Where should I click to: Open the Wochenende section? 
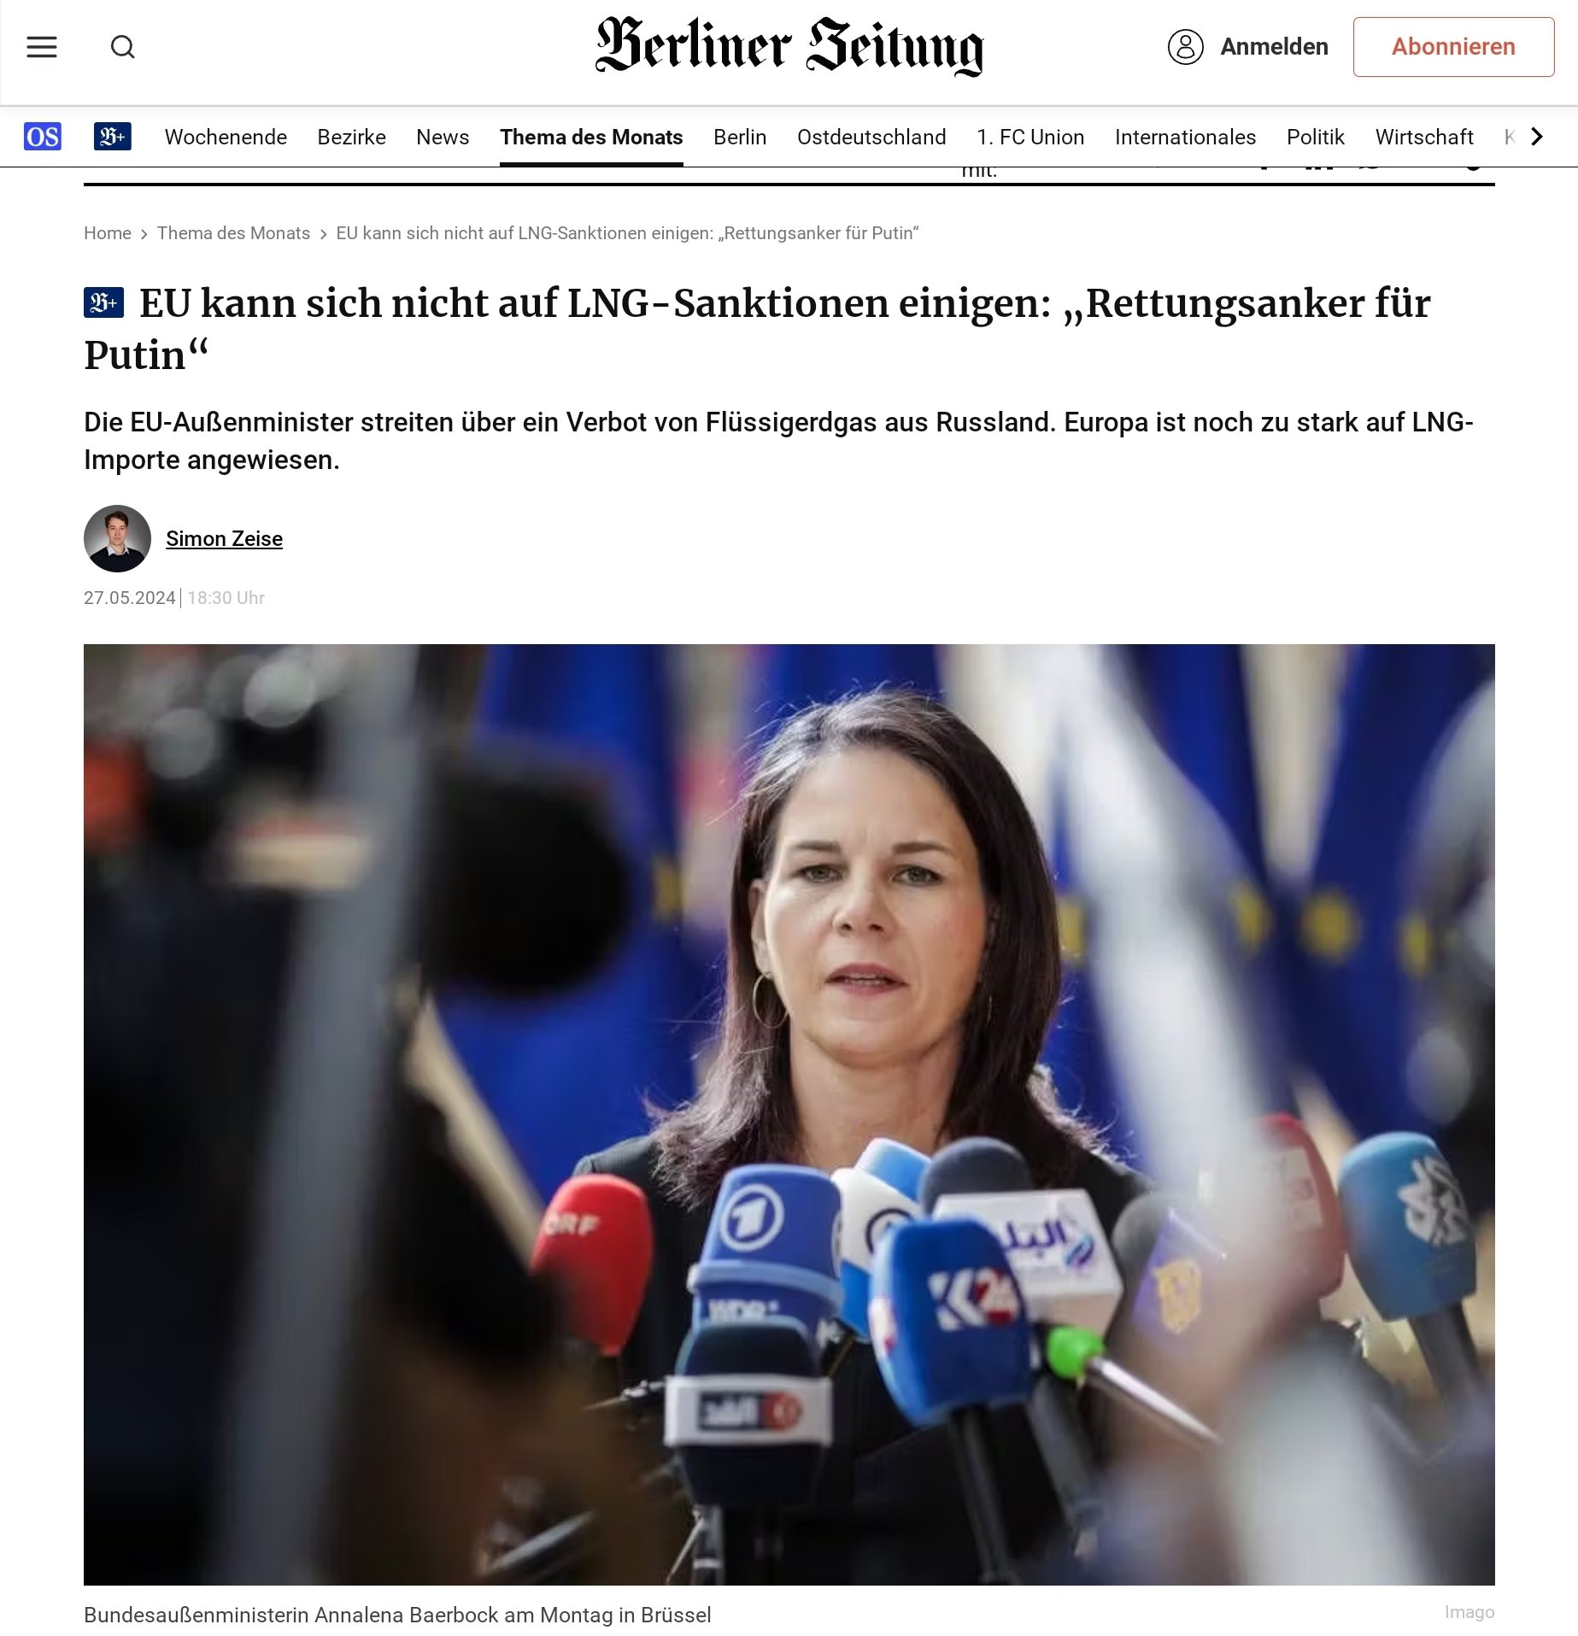[226, 138]
